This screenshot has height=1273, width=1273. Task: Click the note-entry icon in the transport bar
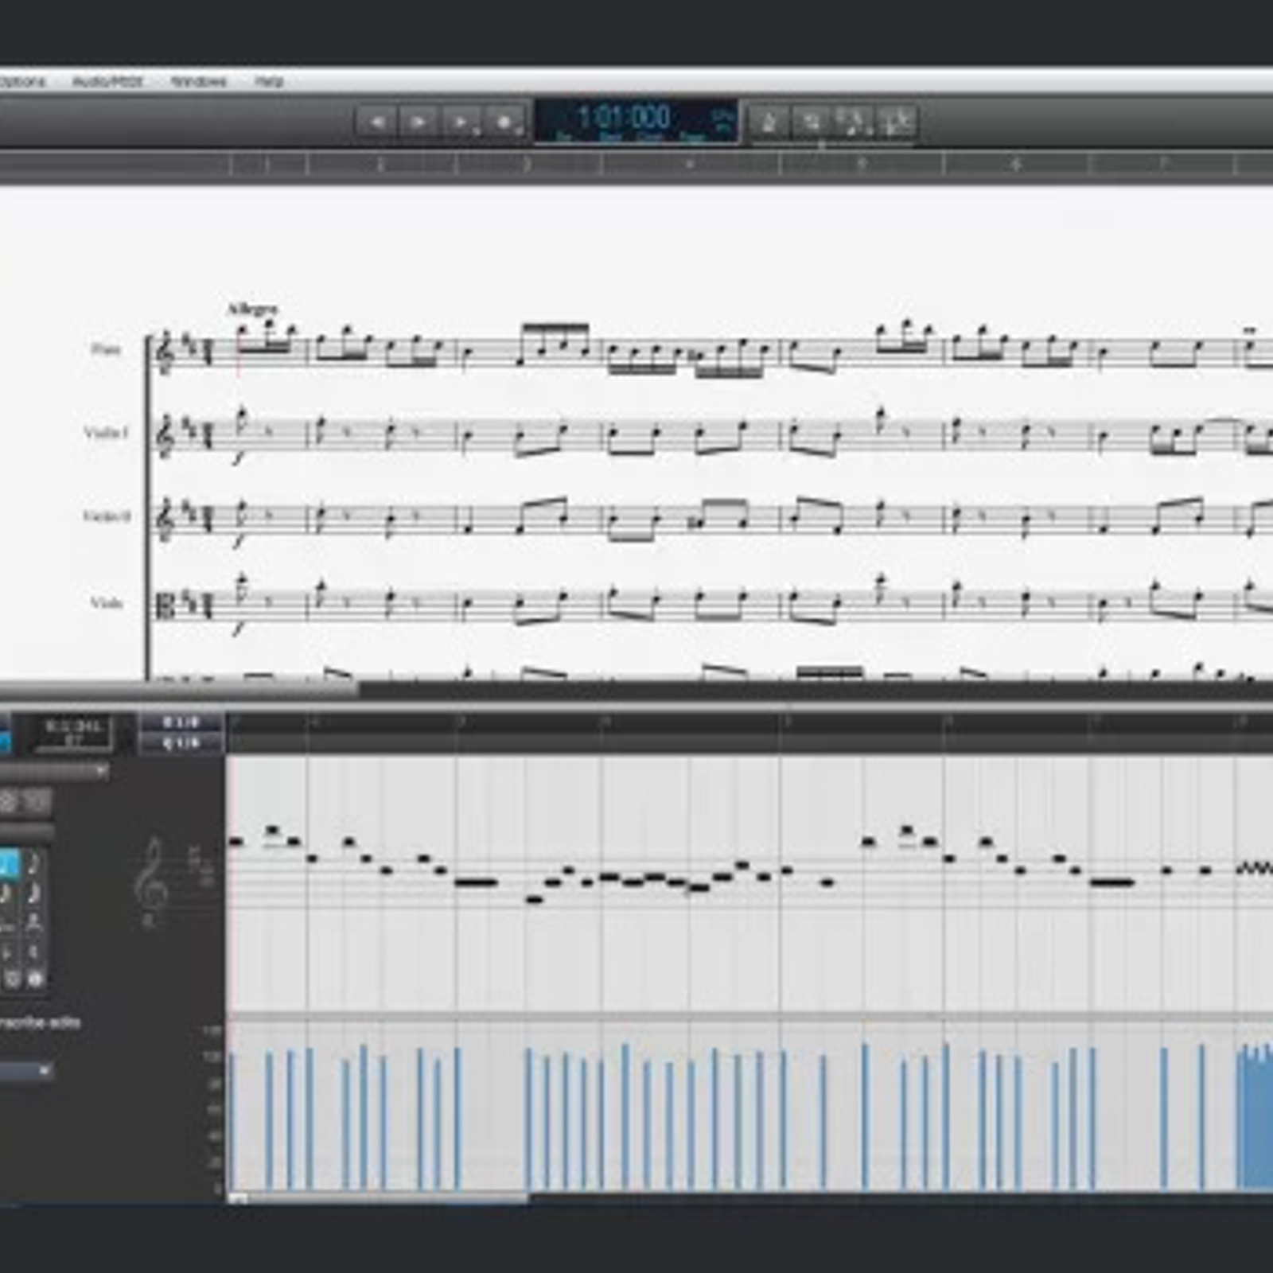(x=854, y=123)
